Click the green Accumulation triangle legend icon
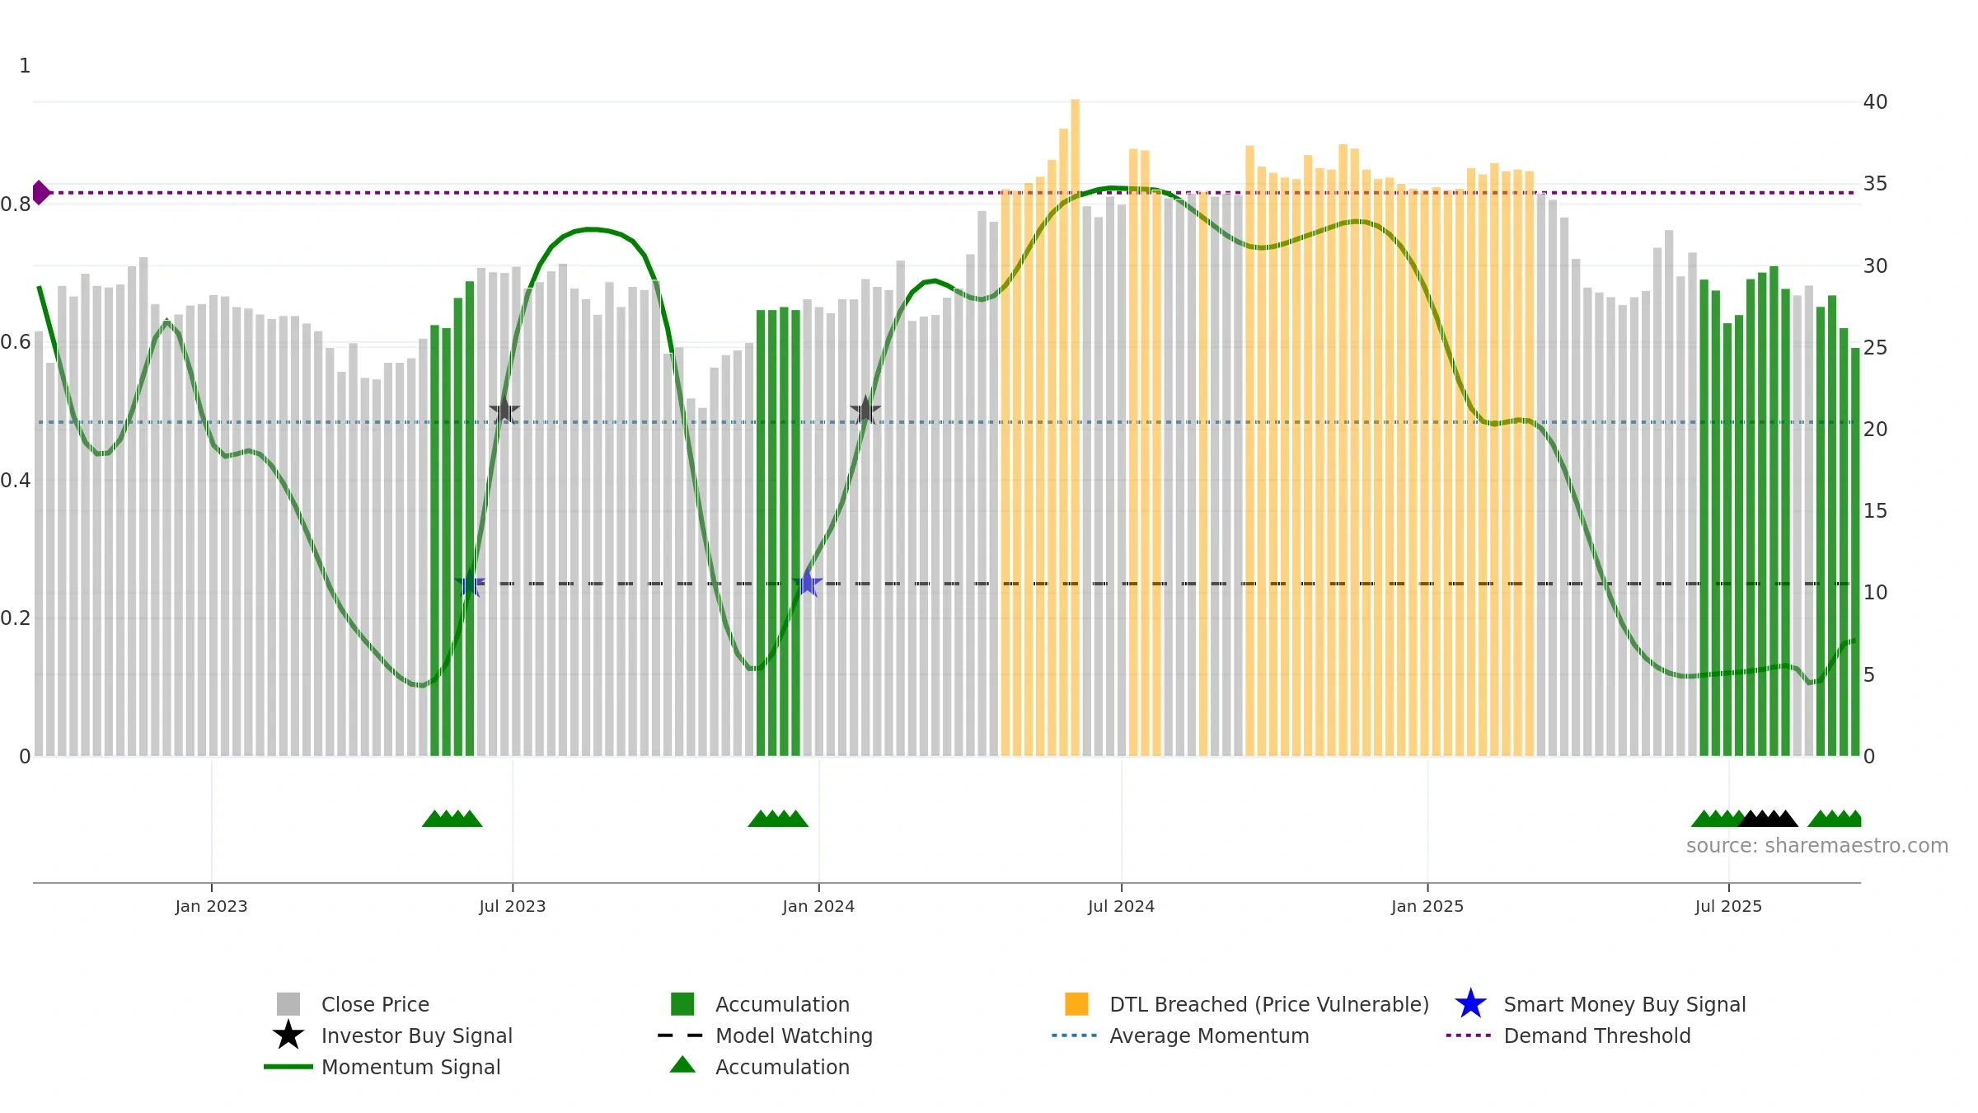The width and height of the screenshot is (1978, 1113). tap(682, 1064)
